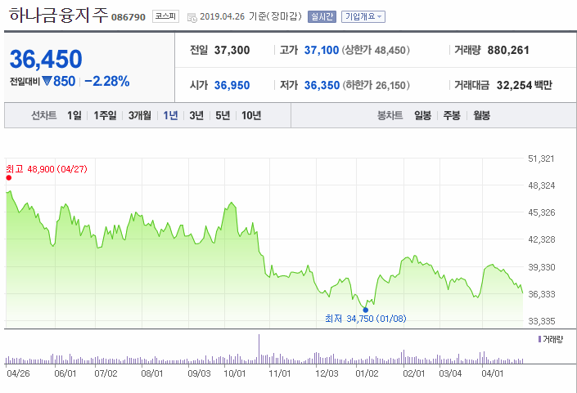Select the 1주일 line chart tab

tap(105, 115)
